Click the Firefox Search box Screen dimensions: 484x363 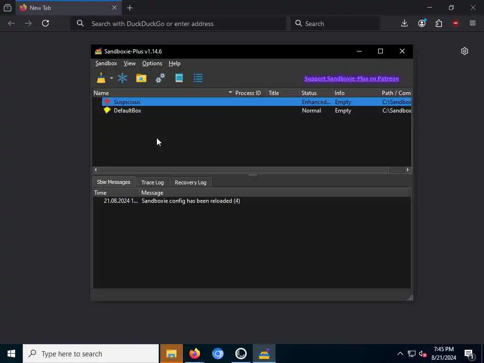pos(335,24)
